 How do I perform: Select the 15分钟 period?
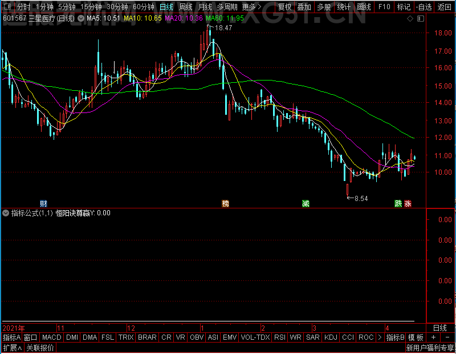pyautogui.click(x=91, y=7)
